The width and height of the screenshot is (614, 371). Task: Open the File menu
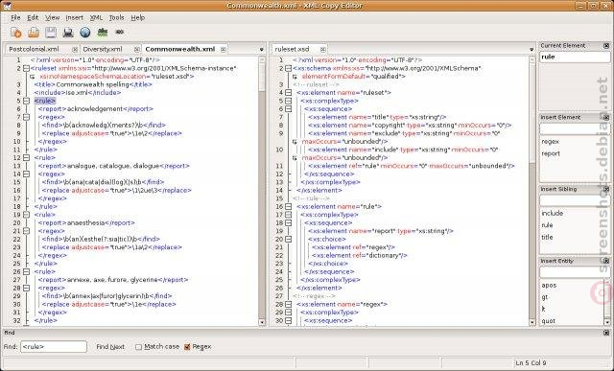15,17
